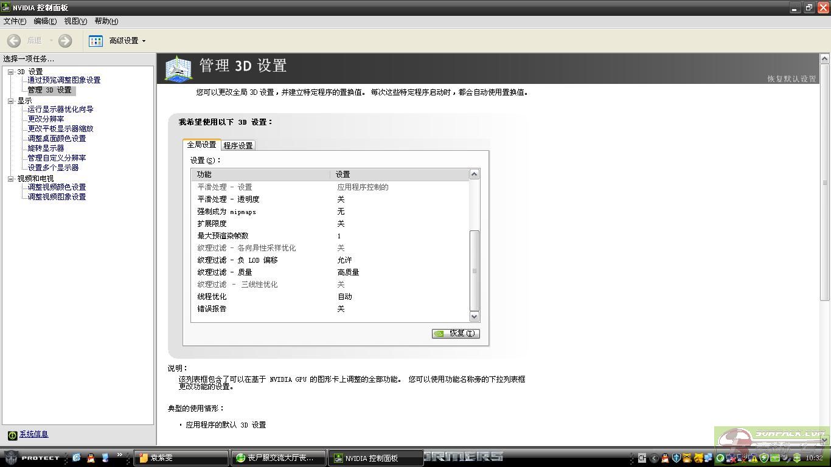Click the Back (后退) arrow button
The height and width of the screenshot is (467, 831).
14,41
